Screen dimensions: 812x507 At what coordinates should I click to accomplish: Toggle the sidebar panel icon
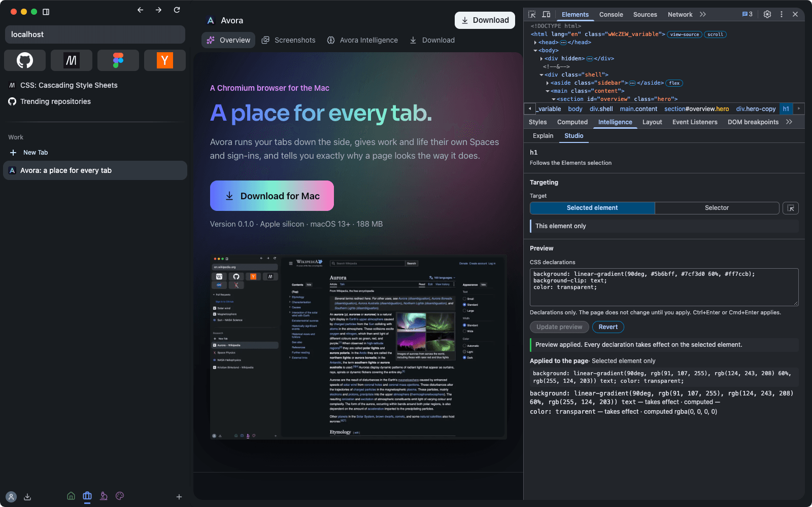pos(46,12)
